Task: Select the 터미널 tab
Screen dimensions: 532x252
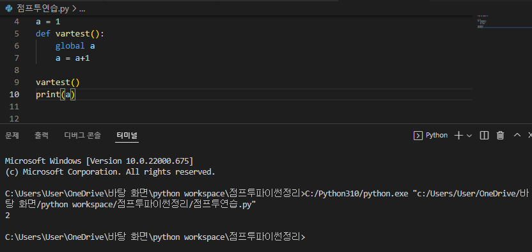Action: 127,136
